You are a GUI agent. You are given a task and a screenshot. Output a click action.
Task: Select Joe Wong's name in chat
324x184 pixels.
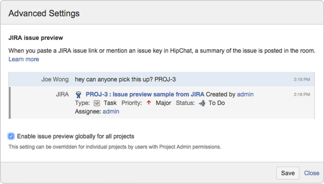pos(55,79)
